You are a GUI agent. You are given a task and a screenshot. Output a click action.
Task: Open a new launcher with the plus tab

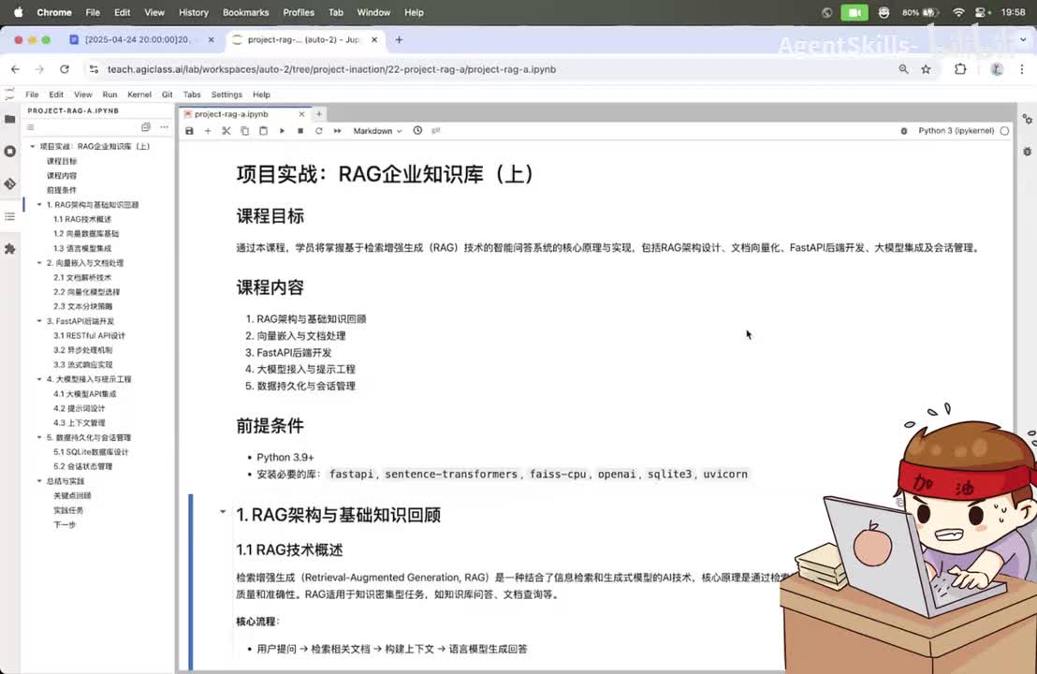(319, 114)
